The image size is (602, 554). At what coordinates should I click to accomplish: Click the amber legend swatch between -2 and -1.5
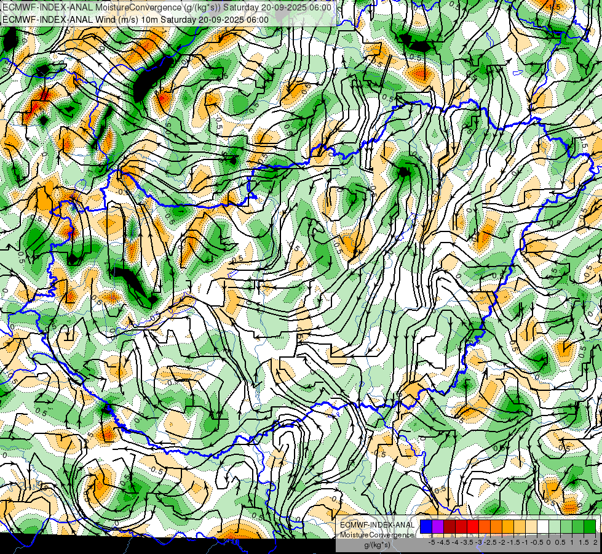point(508,527)
